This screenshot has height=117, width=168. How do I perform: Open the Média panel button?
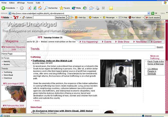[x=77, y=8]
